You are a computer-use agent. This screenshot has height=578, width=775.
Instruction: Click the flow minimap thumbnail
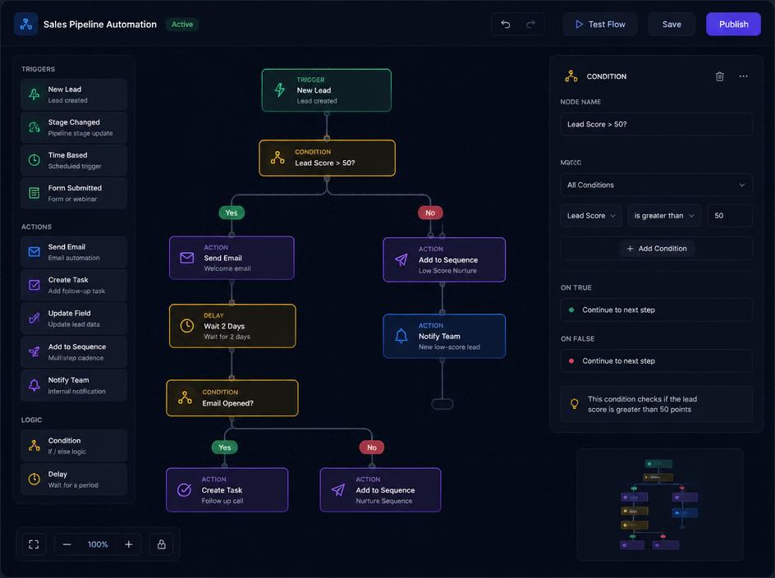(x=660, y=505)
